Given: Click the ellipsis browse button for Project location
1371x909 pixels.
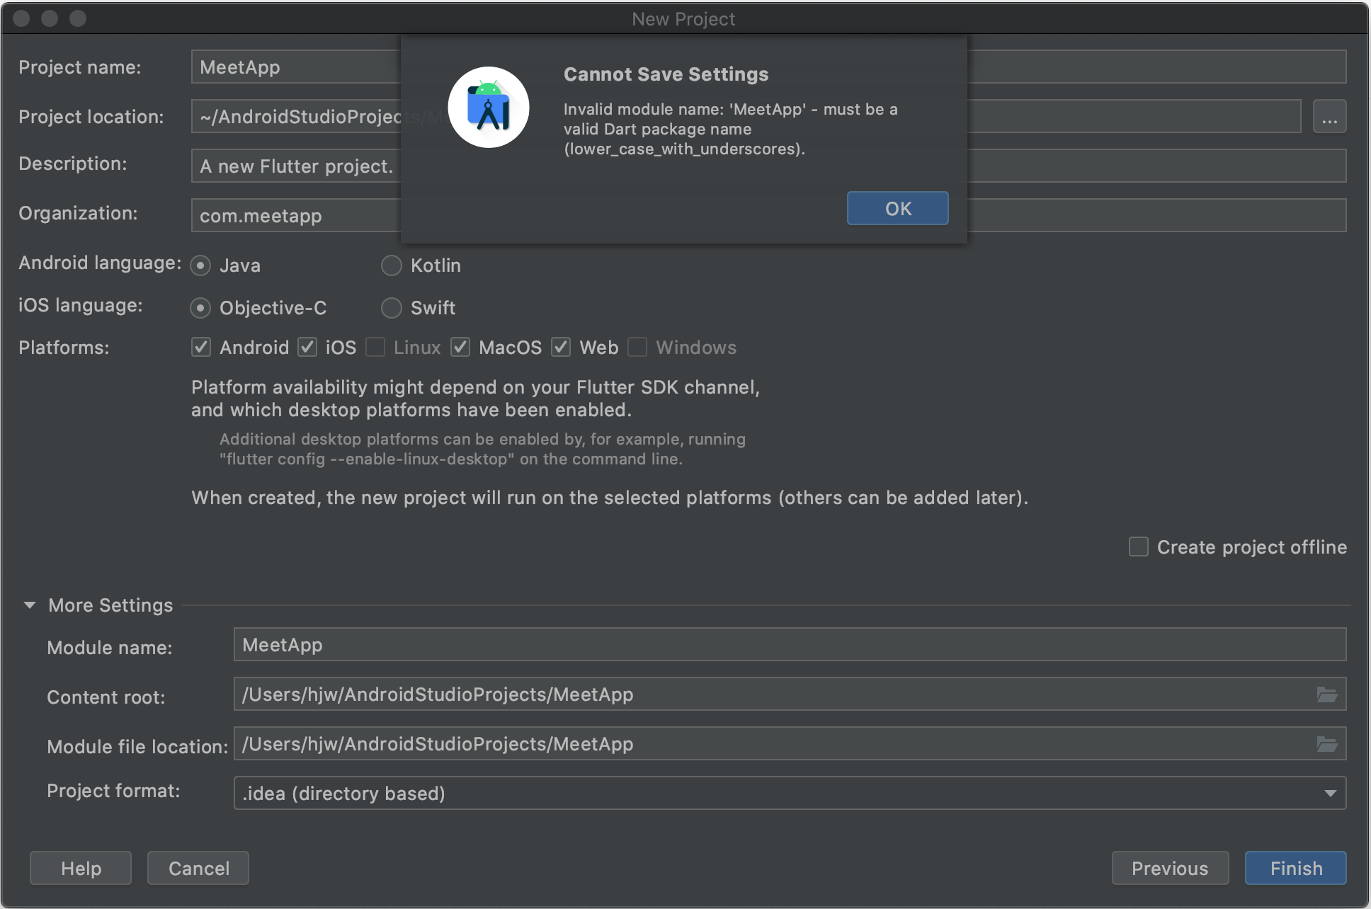Looking at the screenshot, I should click(x=1329, y=117).
